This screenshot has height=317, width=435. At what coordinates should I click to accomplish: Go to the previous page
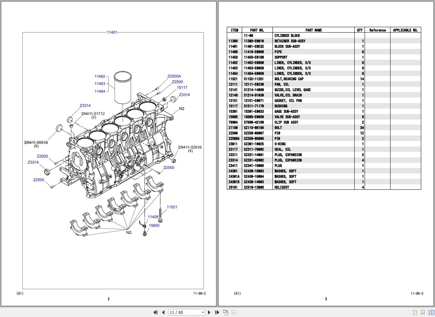tap(163, 312)
